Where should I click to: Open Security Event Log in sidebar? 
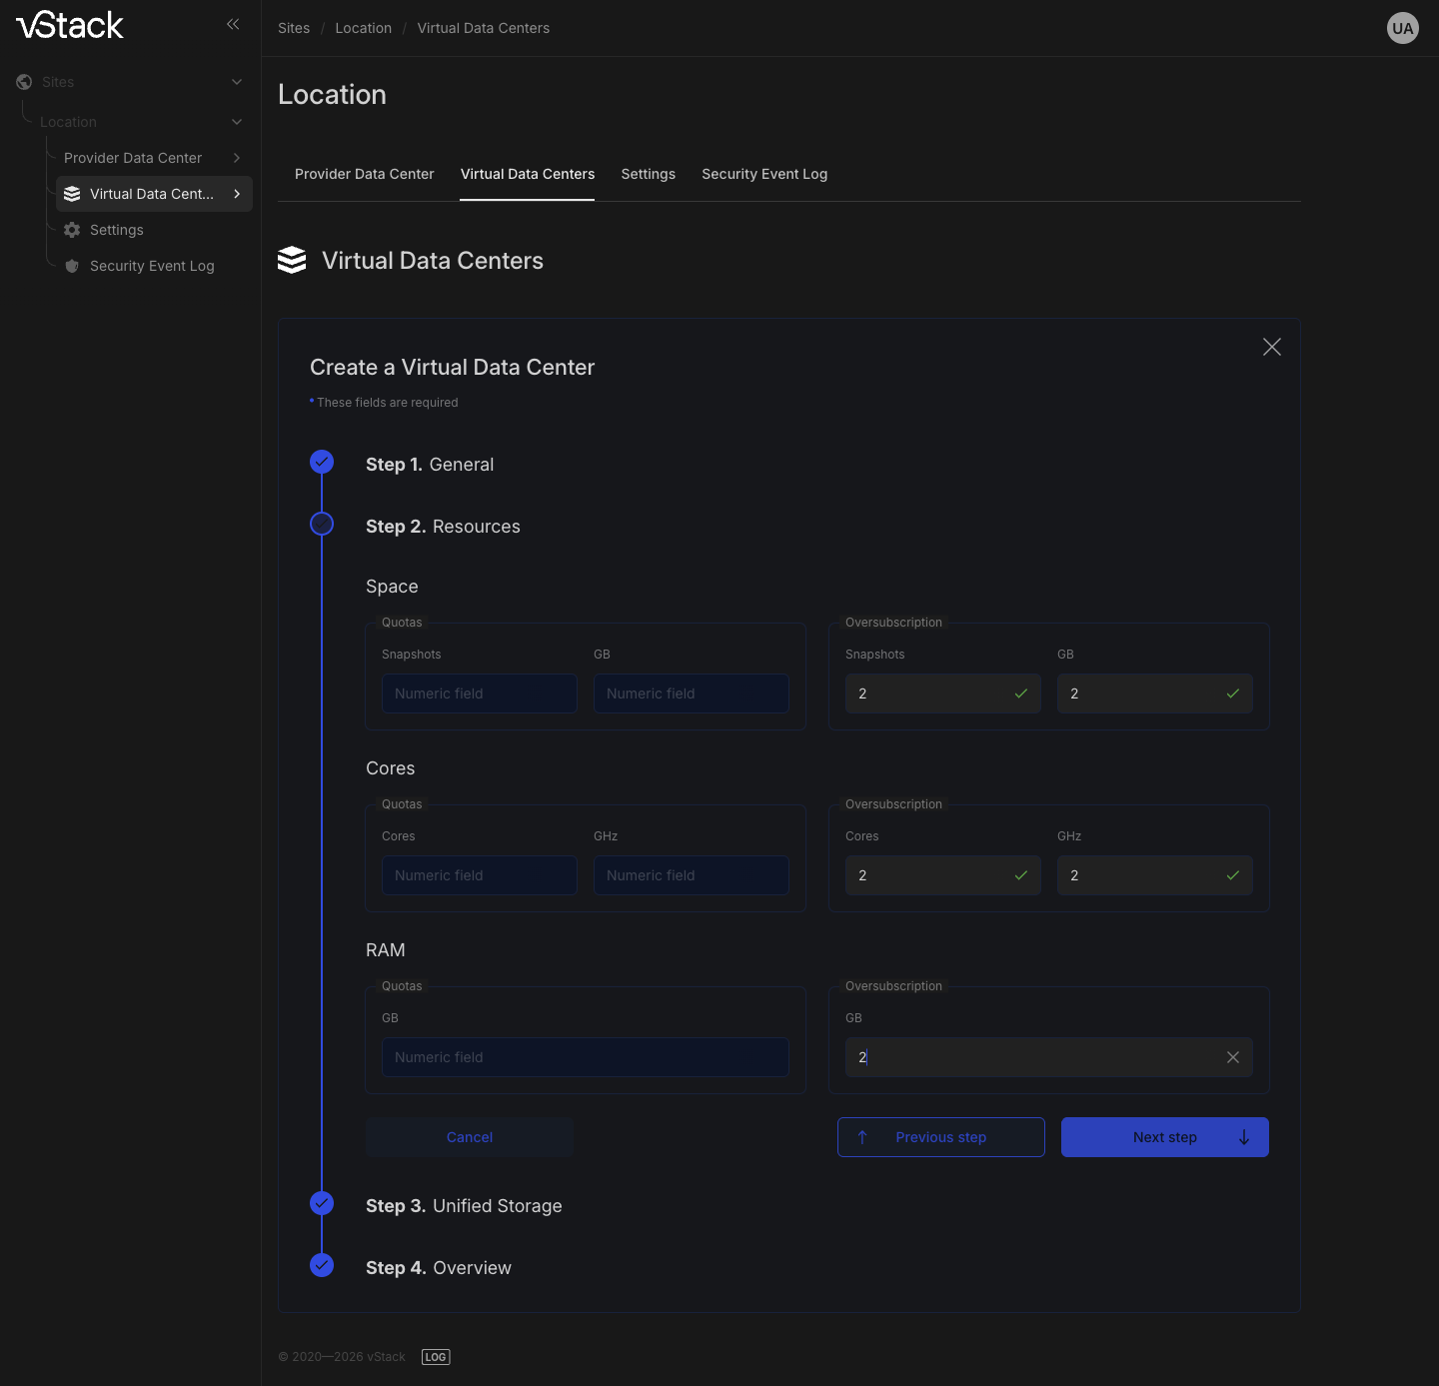152,266
